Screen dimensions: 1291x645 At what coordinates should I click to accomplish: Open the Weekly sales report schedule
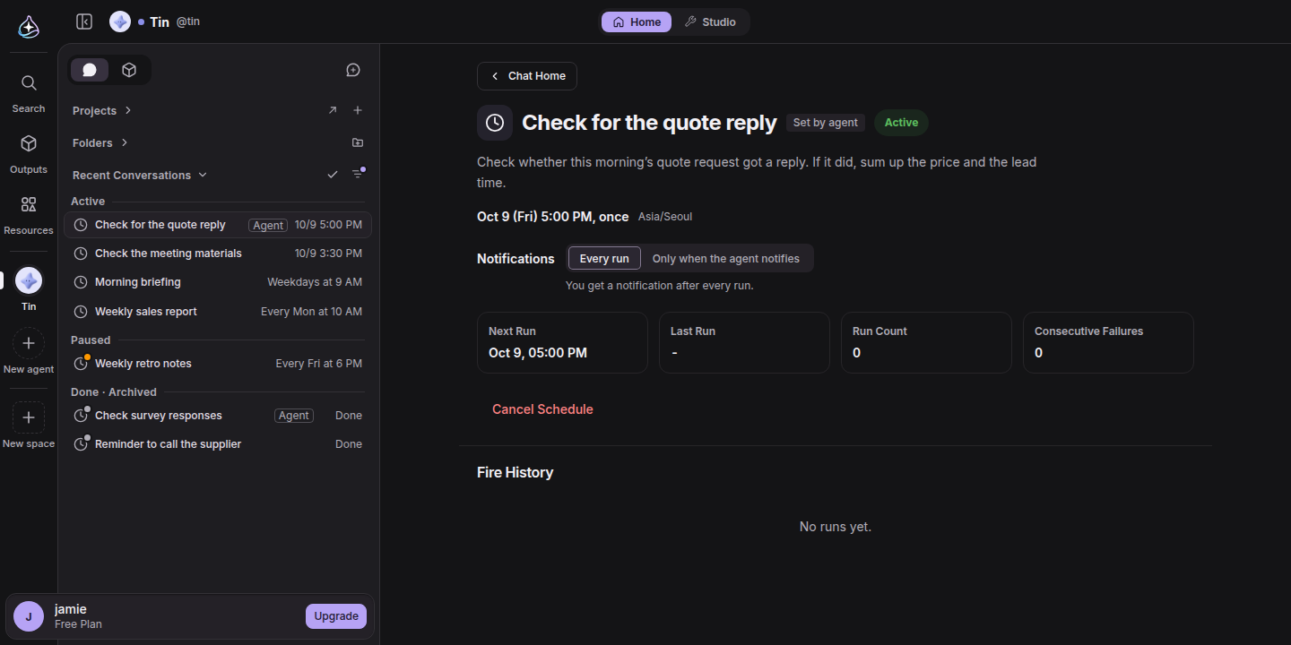(x=218, y=312)
